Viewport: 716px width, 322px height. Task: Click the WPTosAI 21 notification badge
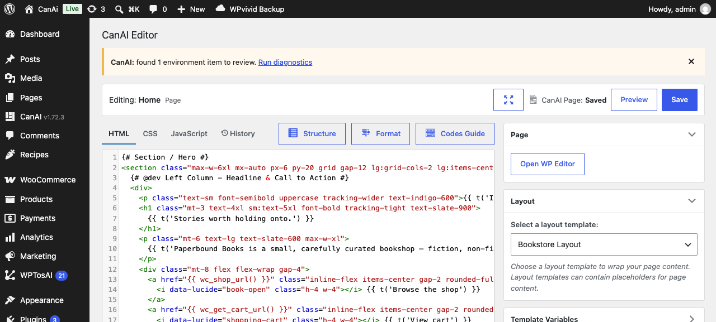point(62,276)
